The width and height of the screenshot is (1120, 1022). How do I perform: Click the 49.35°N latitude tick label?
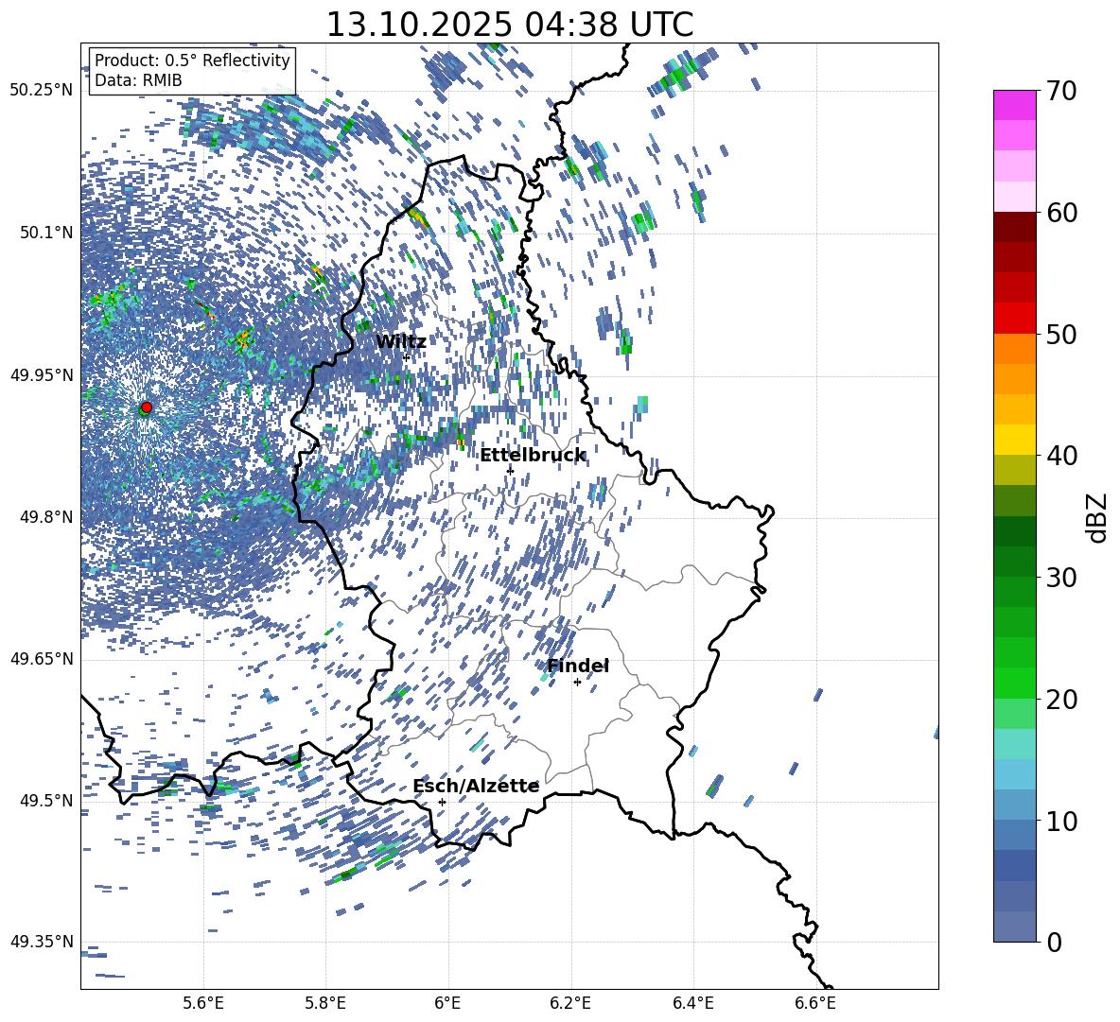click(42, 942)
